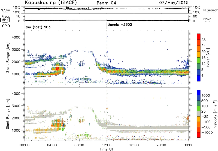Click the 'Freq. [MHz]' axis label
218x151 pixels.
point(5,18)
